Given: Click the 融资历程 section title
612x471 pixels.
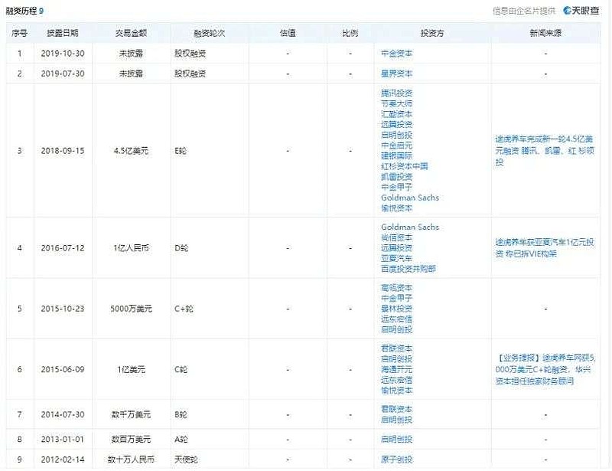Looking at the screenshot, I should click(x=21, y=11).
